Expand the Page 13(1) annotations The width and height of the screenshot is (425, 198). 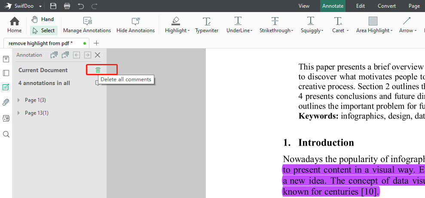coord(18,113)
